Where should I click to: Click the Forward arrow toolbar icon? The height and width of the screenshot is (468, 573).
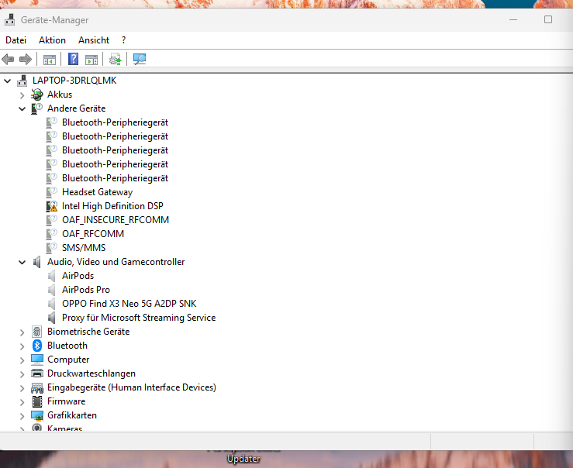click(26, 59)
